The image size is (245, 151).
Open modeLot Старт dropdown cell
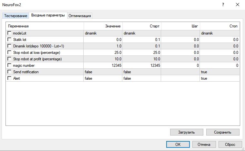(142, 33)
